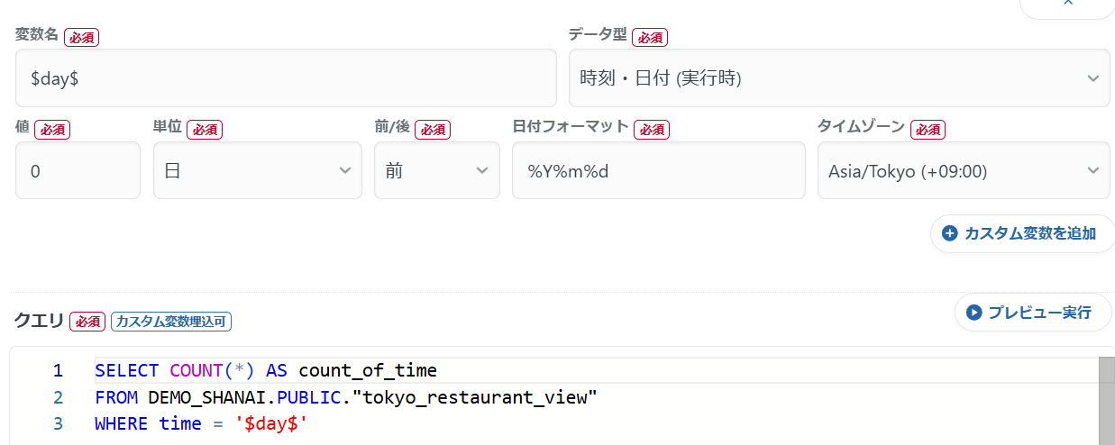Click the plus icon for adding custom variable

click(949, 234)
